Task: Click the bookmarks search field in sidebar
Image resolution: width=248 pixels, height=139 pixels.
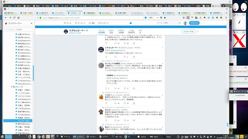Action: [19, 29]
